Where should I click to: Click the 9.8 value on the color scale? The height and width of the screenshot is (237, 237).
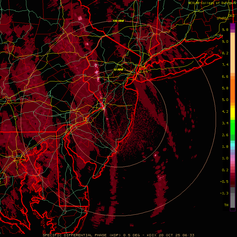point(225,29)
